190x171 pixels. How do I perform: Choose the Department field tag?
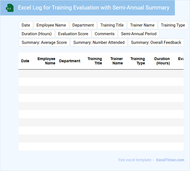[x=83, y=25]
